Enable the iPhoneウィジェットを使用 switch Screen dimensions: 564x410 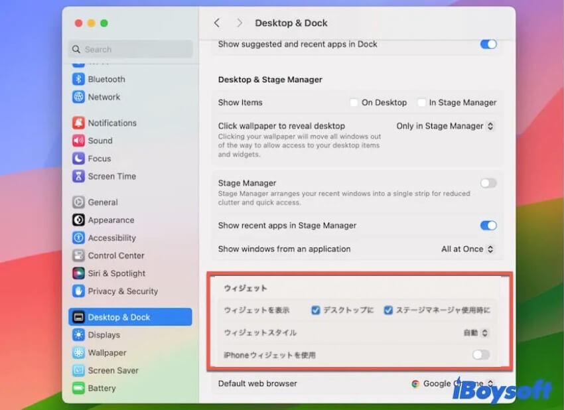coord(481,355)
